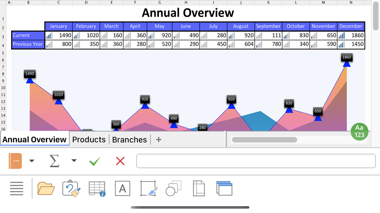Select the December header cell
The height and width of the screenshot is (213, 380).
pos(351,26)
